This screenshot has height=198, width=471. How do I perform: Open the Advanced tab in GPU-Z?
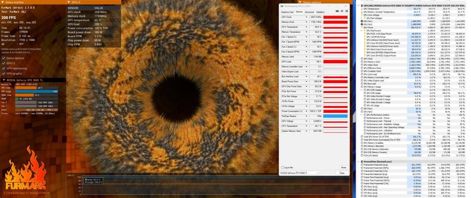(x=309, y=12)
